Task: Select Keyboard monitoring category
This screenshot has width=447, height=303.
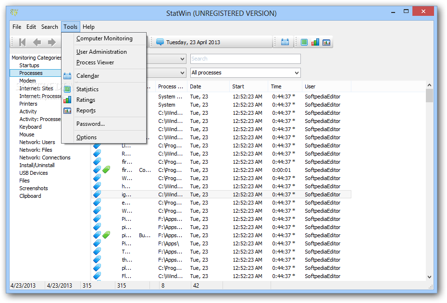Action: pos(30,127)
